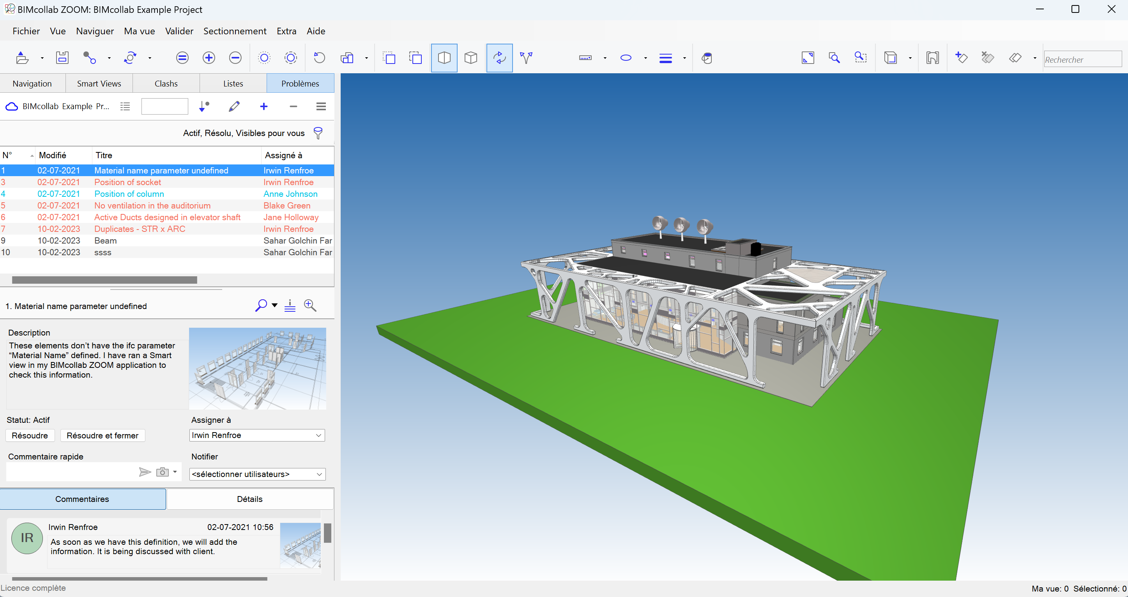The width and height of the screenshot is (1128, 597).
Task: Click the comments vertical scrollbar thumb
Action: [327, 533]
